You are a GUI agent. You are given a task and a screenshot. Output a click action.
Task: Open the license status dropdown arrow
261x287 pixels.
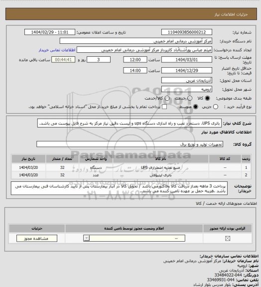[87, 238]
